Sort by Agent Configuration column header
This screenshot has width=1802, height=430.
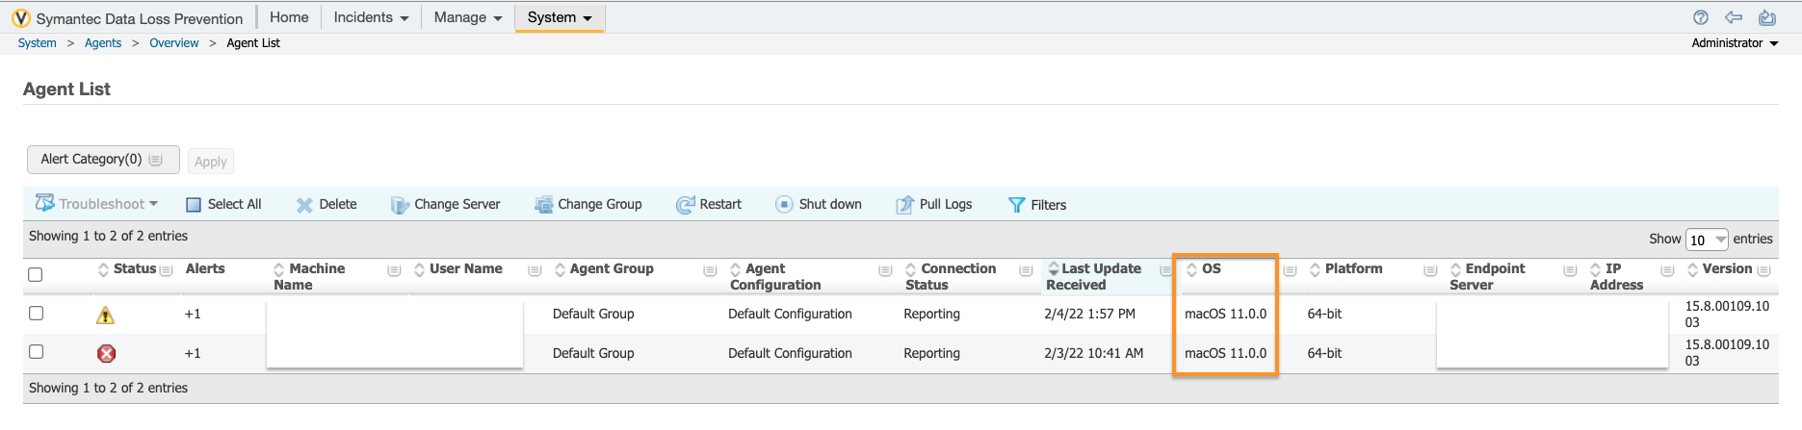coord(775,277)
